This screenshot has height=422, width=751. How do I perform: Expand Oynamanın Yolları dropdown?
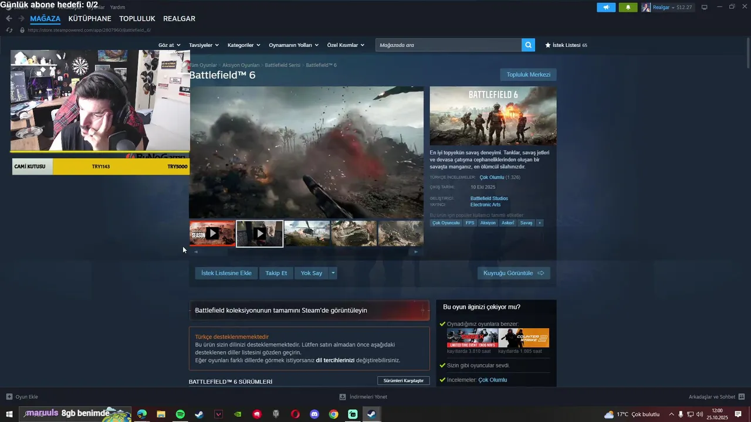(293, 45)
